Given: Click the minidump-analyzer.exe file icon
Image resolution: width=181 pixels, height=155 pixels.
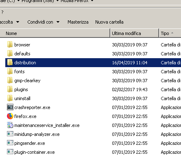Looking at the screenshot, I should click(x=10, y=134).
